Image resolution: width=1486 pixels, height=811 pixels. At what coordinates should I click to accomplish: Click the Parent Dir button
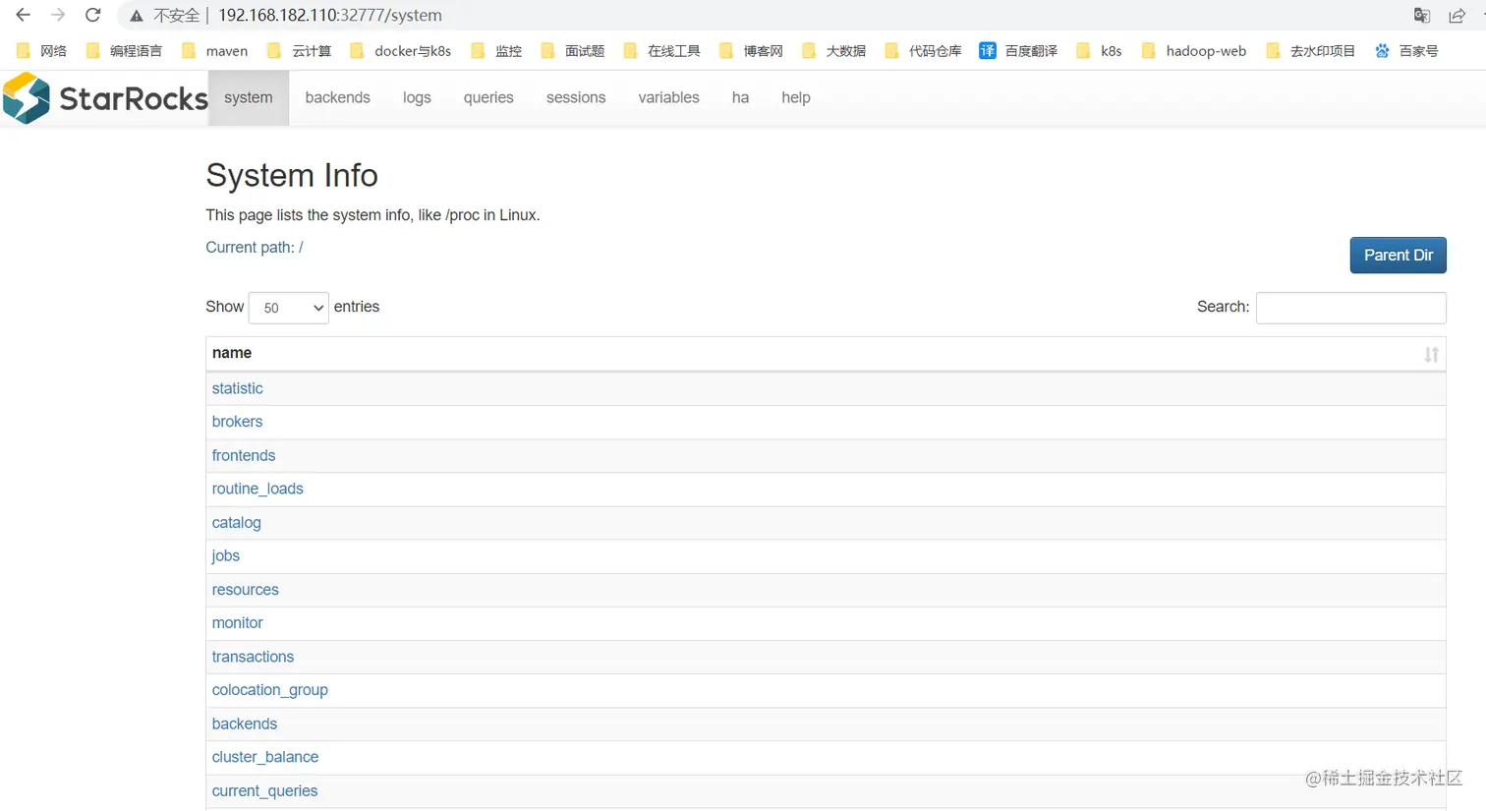point(1398,255)
